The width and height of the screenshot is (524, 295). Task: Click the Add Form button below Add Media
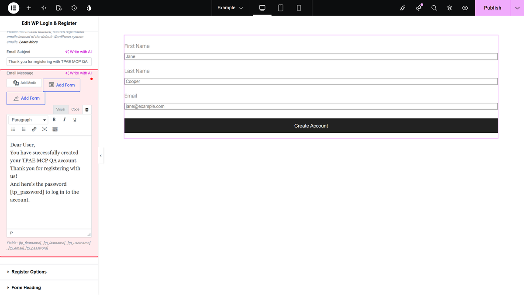(26, 98)
